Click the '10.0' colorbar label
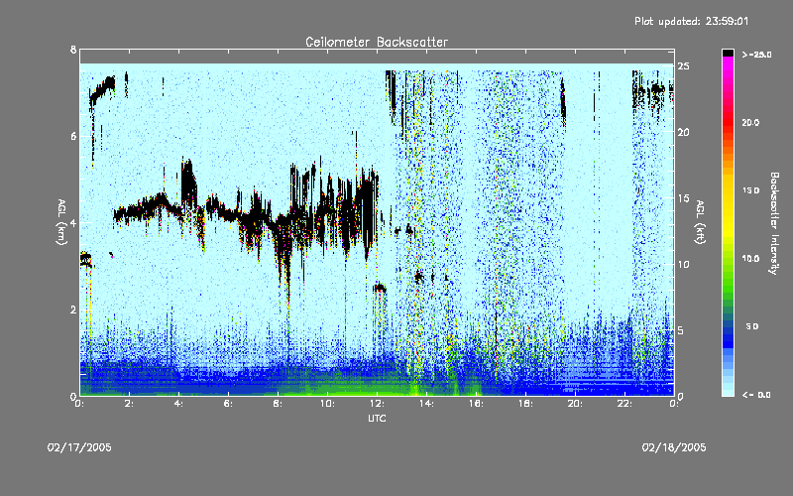 point(750,259)
